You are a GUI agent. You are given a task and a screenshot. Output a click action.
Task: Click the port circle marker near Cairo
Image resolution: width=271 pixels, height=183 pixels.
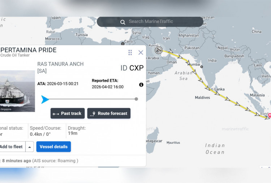coord(123,44)
